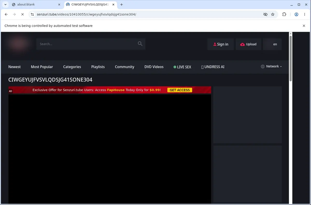The height and width of the screenshot is (205, 311).
Task: Click the Sign in button
Action: pos(221,44)
